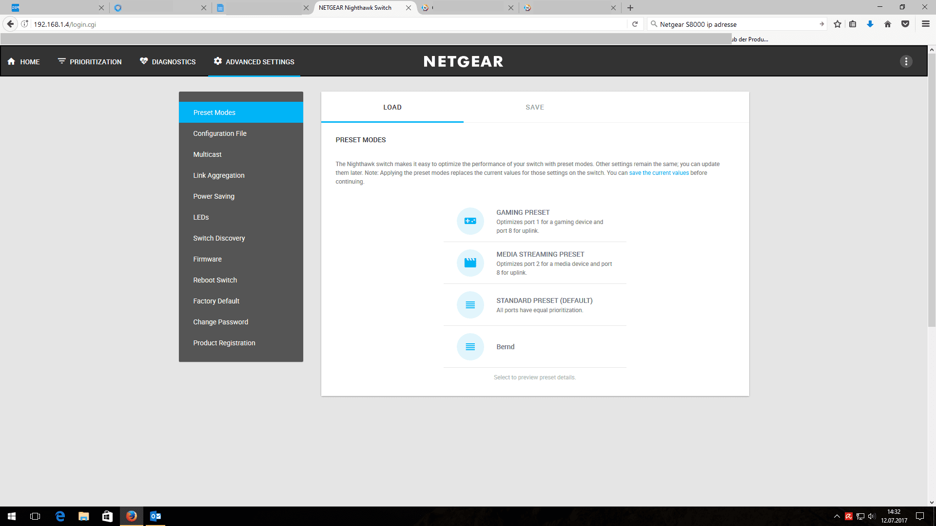Screen dimensions: 936x526
Task: Open the PRIORITIZATION navigation item
Action: [x=90, y=62]
